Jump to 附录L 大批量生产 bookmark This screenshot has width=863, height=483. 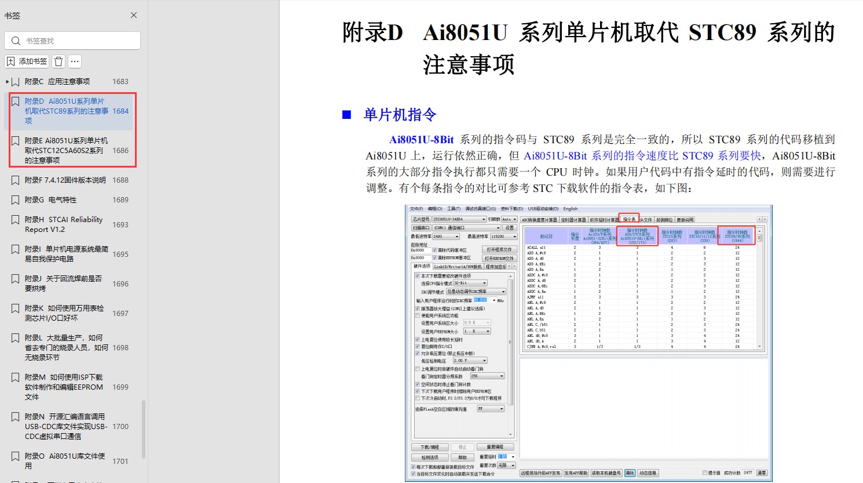pos(66,347)
